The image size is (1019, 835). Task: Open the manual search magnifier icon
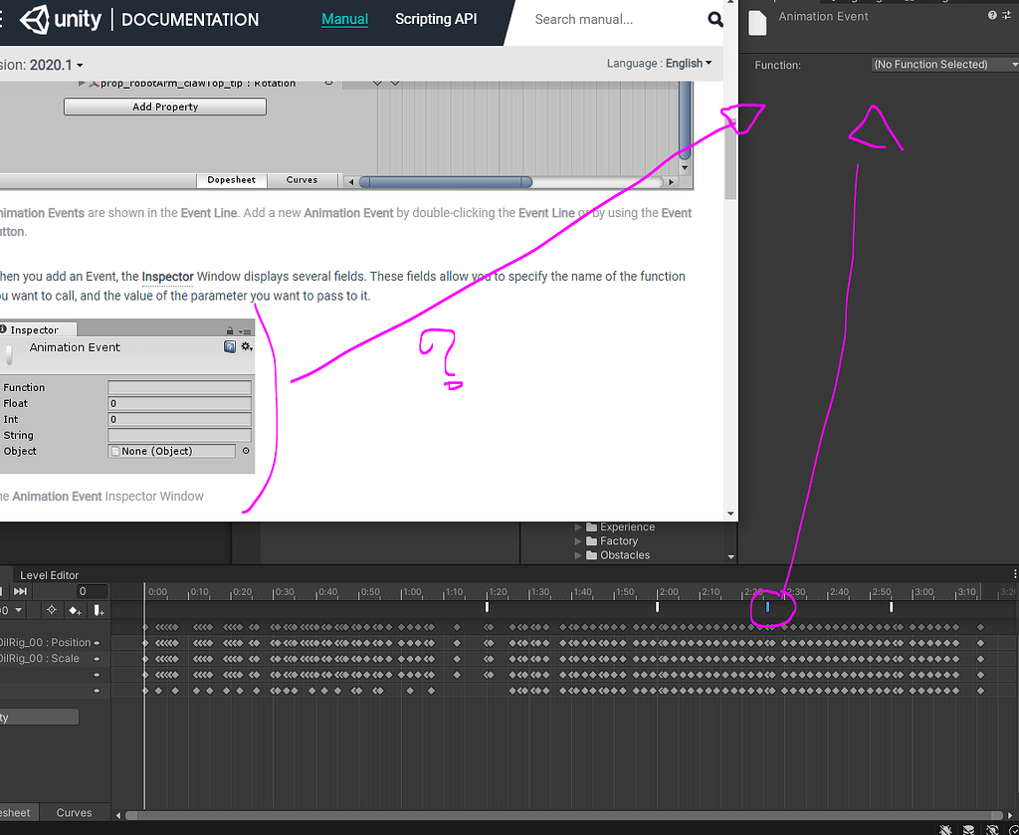pyautogui.click(x=715, y=19)
